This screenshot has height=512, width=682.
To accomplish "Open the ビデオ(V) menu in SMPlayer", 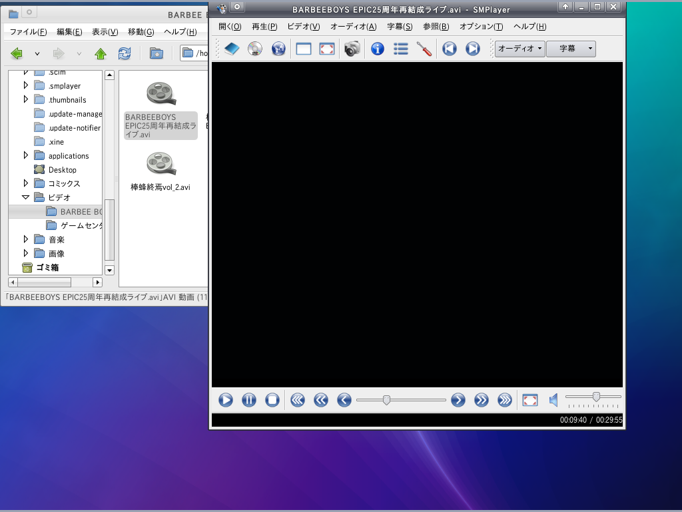I will pos(304,27).
